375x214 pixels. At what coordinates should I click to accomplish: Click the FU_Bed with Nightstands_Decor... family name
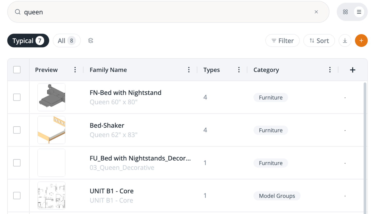click(x=140, y=158)
